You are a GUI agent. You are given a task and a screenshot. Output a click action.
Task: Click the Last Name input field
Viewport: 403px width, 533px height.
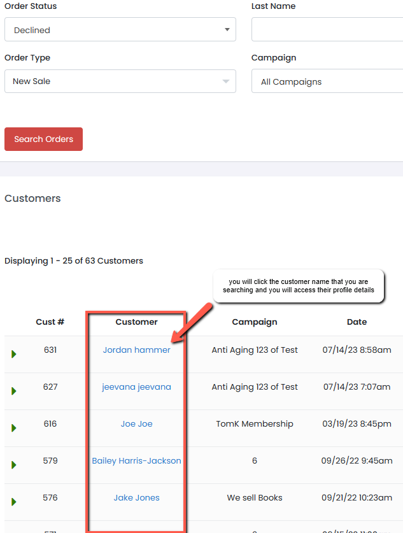point(327,30)
